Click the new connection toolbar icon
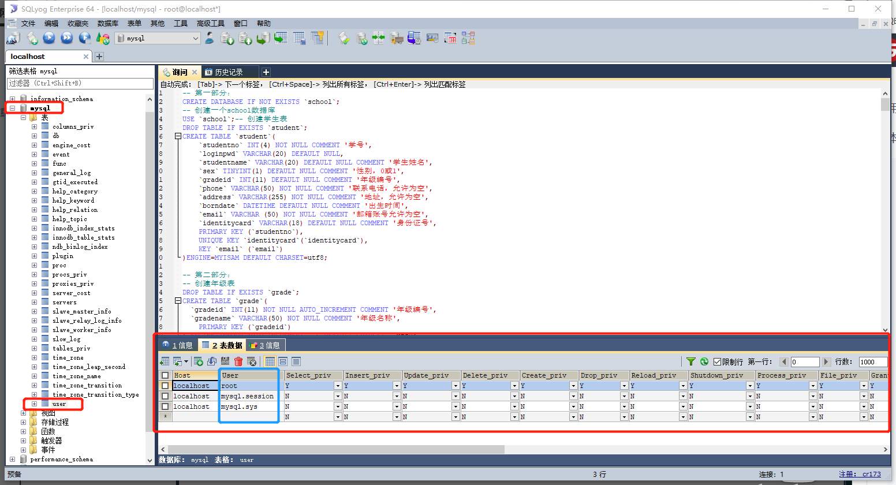The image size is (896, 485). point(13,38)
